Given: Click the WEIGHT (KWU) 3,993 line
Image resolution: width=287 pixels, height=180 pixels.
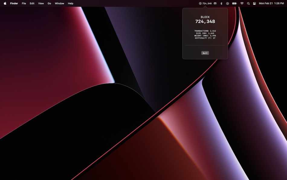Looking at the screenshot, I should point(205,36).
